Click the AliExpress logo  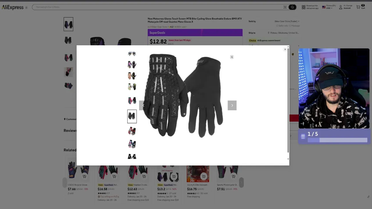[x=12, y=7]
